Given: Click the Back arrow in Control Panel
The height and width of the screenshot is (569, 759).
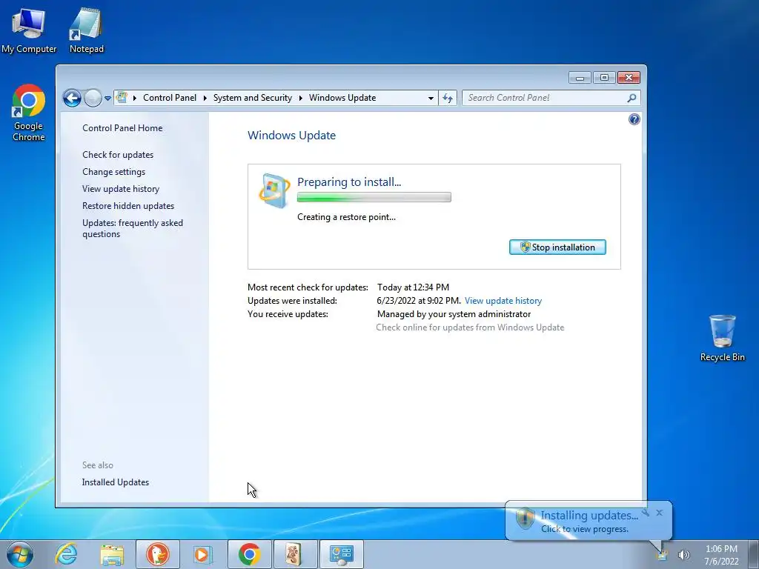Looking at the screenshot, I should click(x=72, y=99).
